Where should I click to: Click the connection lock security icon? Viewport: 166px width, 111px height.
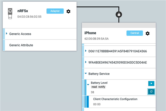click(x=119, y=14)
